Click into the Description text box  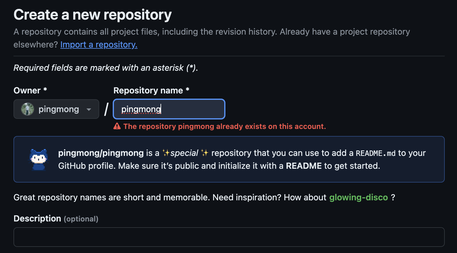click(229, 237)
